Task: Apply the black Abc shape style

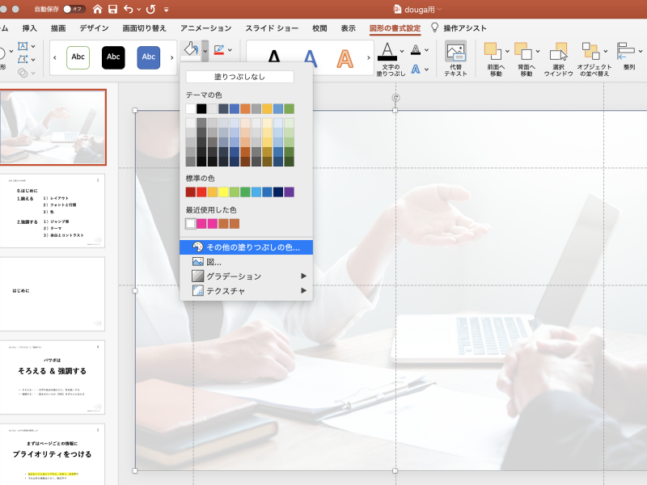Action: point(113,57)
